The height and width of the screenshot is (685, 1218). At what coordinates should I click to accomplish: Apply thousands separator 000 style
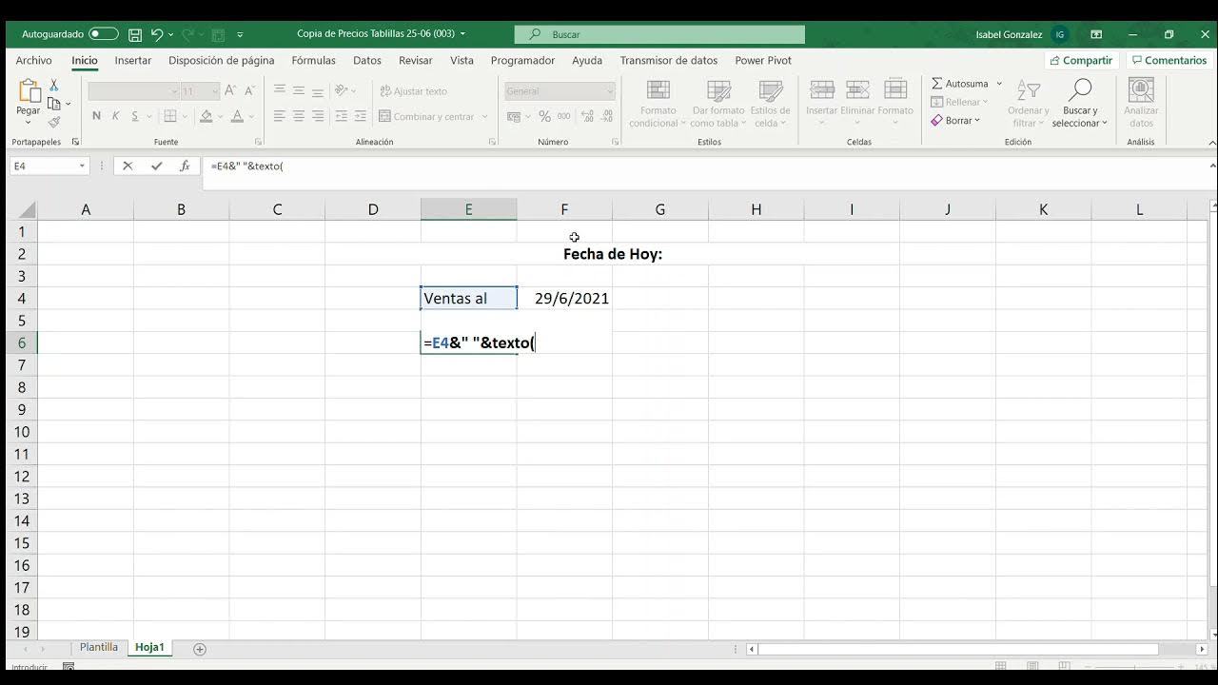(564, 116)
